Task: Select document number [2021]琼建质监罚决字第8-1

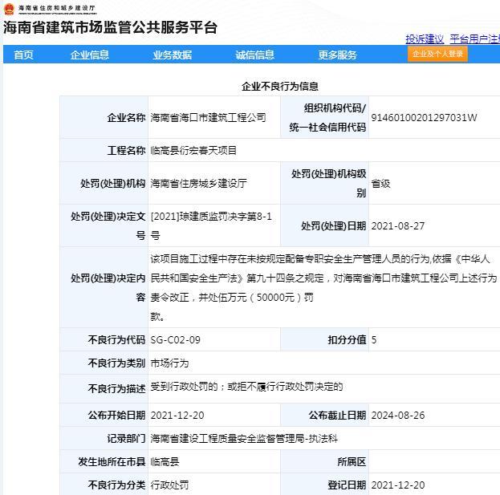Action: [211, 217]
